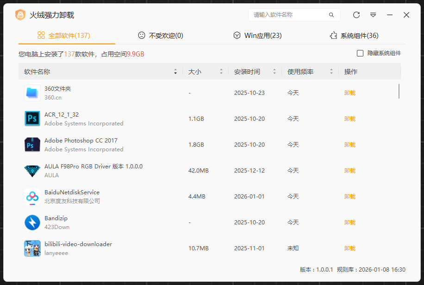This screenshot has width=424, height=285.
Task: Click 卸载 for Bandizip
Action: pos(349,222)
